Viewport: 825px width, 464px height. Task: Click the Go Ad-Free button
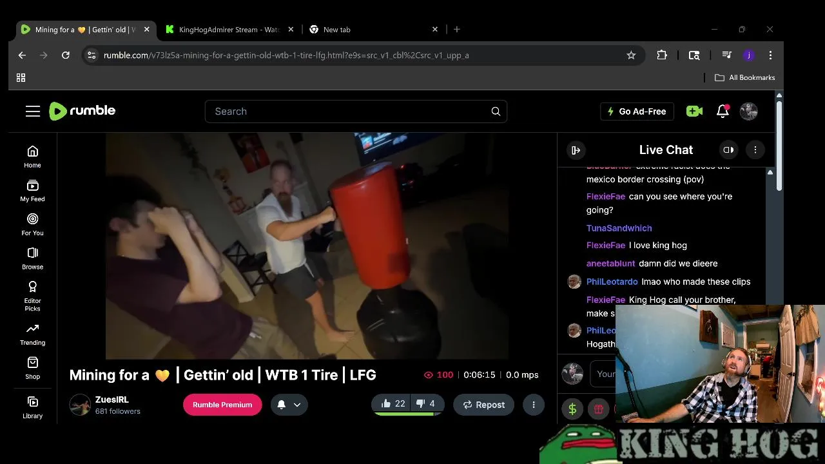click(x=637, y=111)
